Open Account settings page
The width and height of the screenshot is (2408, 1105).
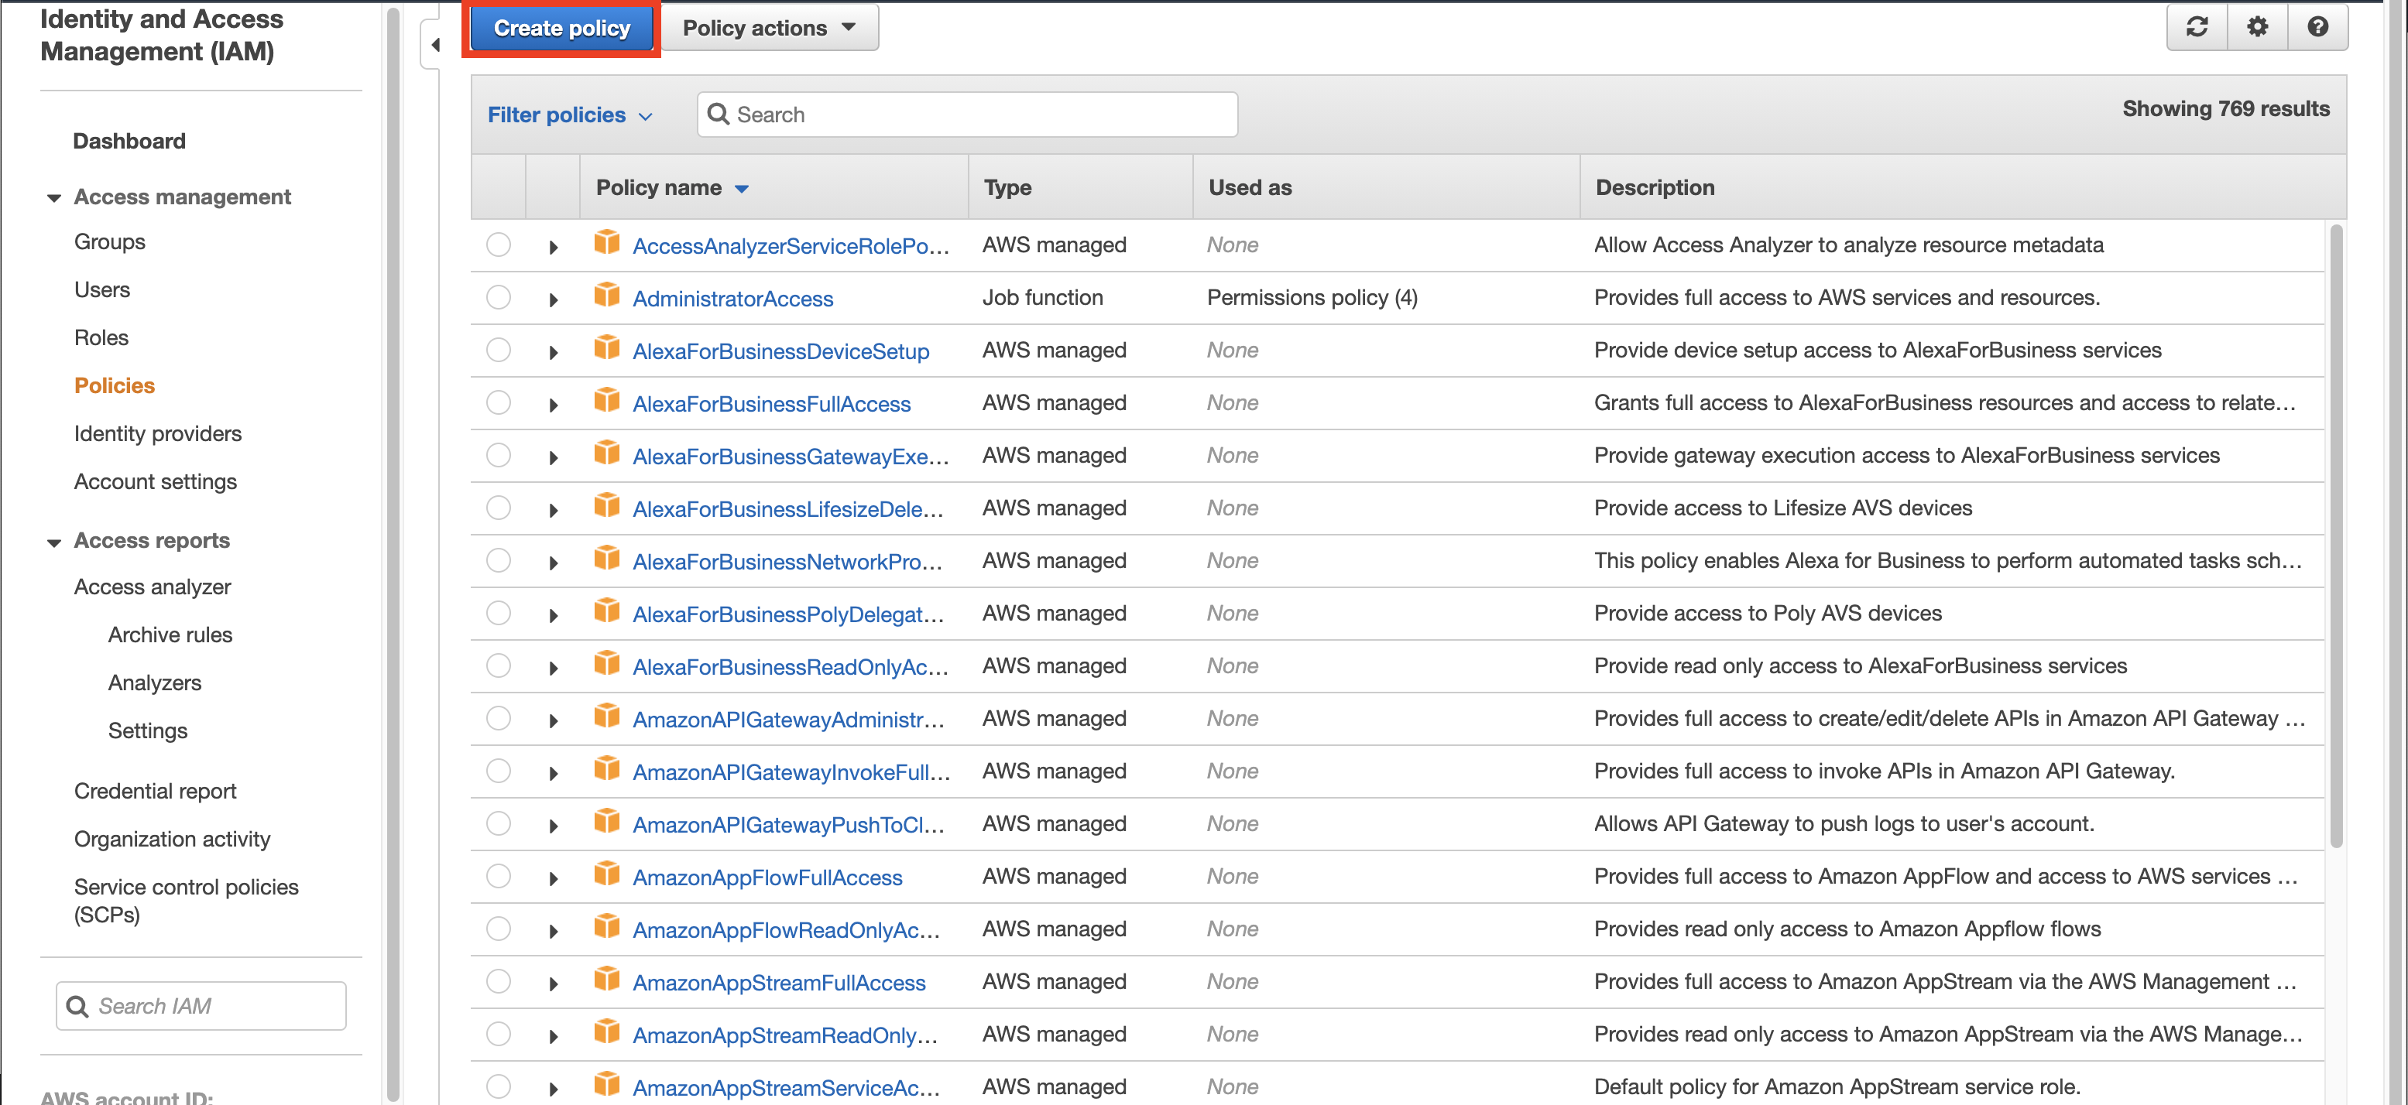(155, 482)
